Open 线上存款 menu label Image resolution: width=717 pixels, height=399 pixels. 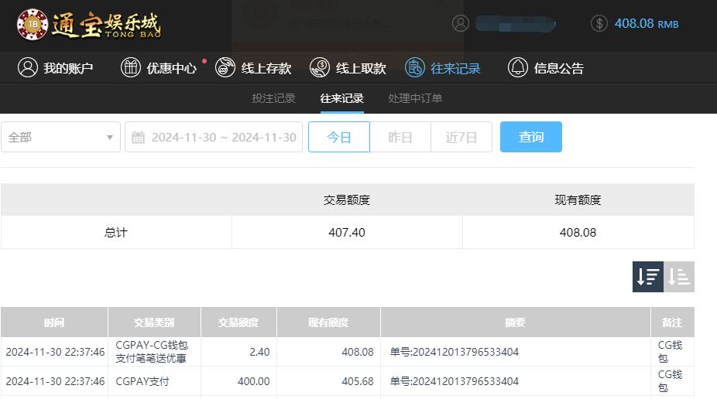(266, 68)
